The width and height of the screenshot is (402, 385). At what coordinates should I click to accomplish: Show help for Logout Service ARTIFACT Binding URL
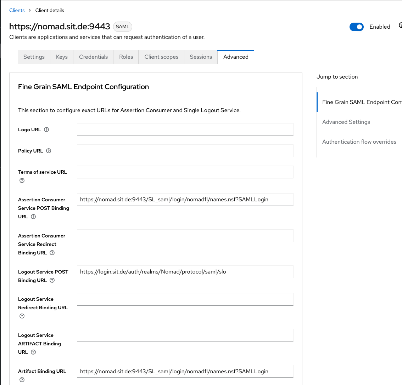coord(33,352)
